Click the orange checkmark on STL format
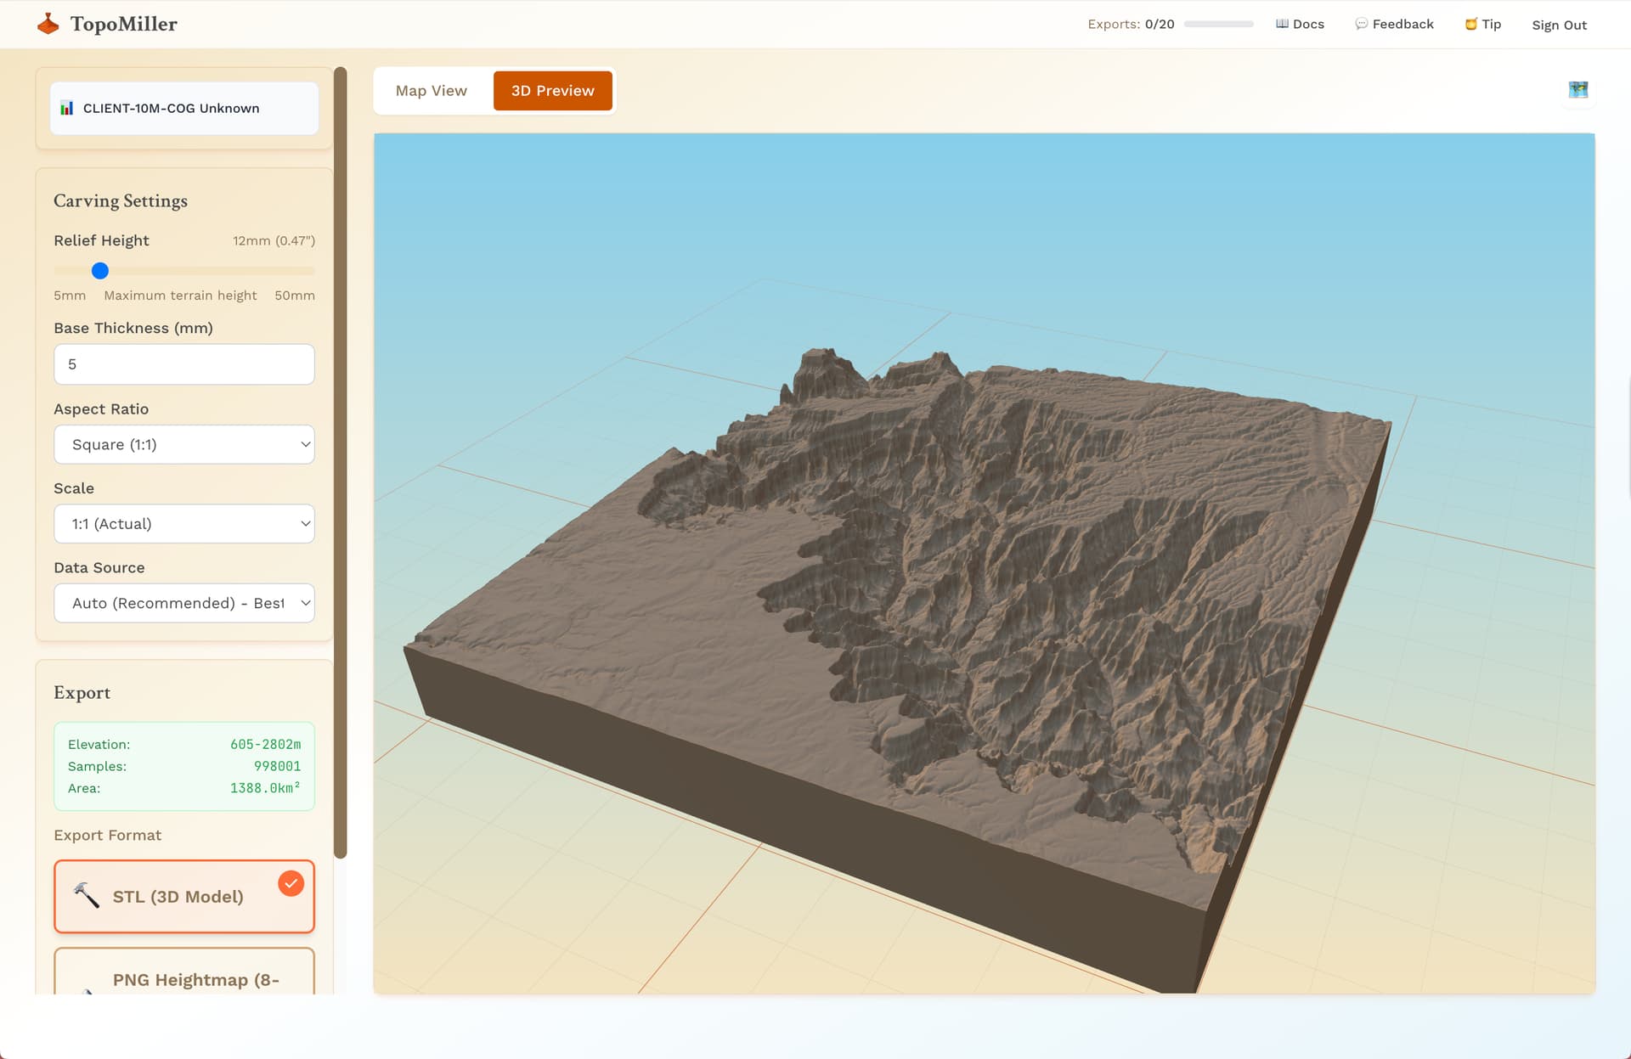 click(x=291, y=883)
